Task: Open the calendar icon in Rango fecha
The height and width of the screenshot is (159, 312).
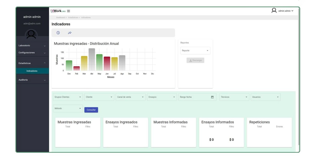Action: click(x=212, y=97)
